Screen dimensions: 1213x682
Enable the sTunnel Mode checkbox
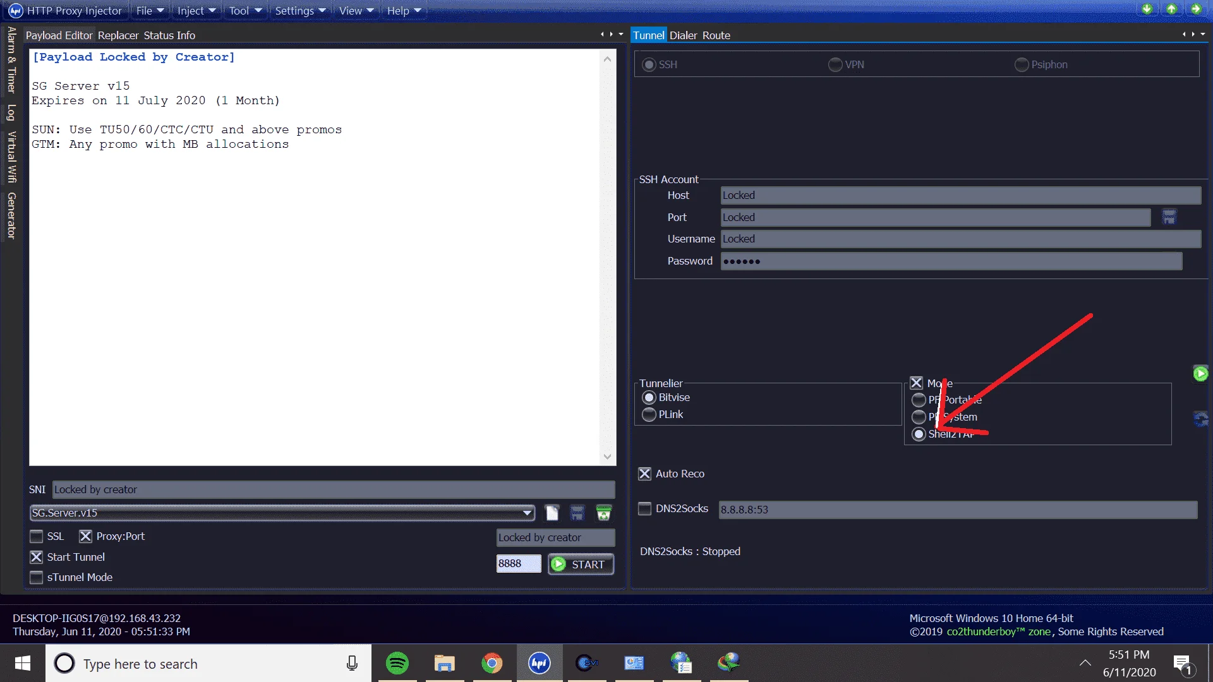(36, 577)
